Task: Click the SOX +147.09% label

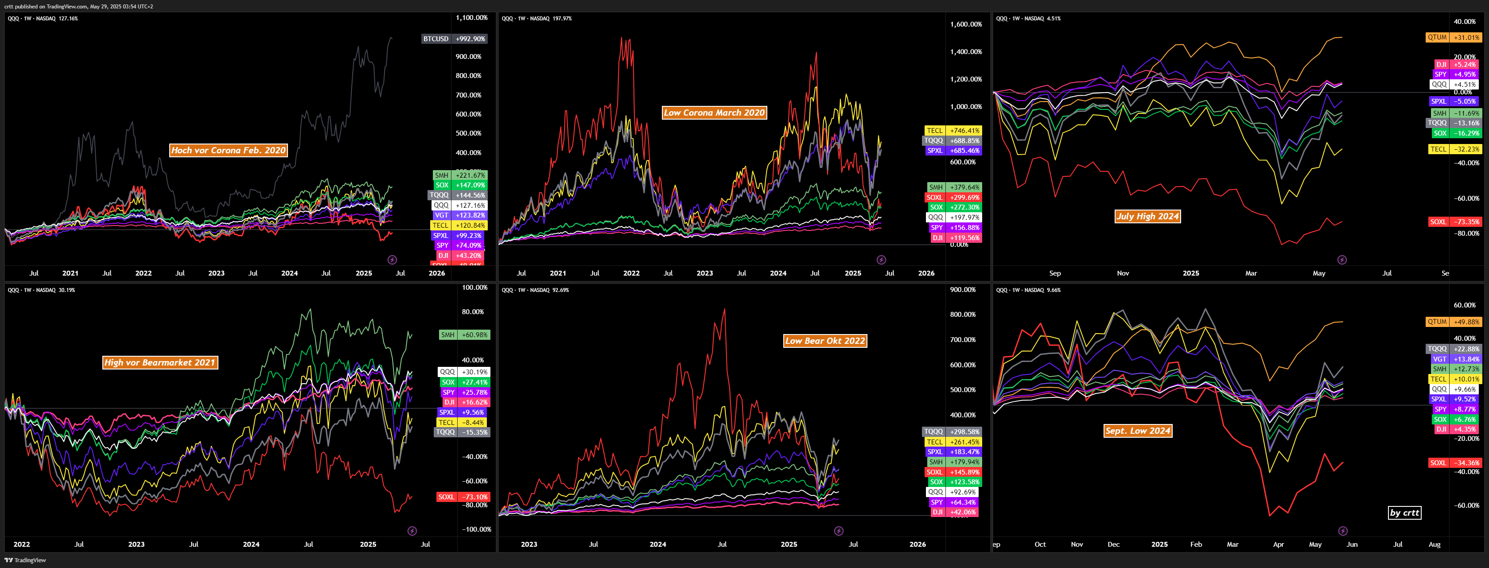Action: pyautogui.click(x=460, y=185)
